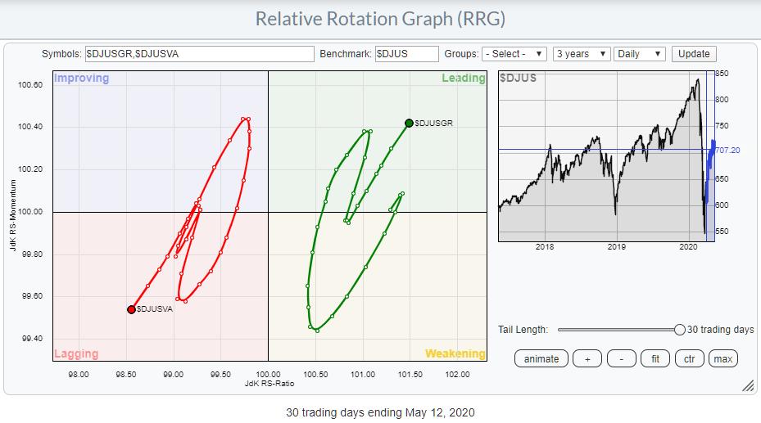
Task: Open the Groups select dropdown
Action: 514,54
